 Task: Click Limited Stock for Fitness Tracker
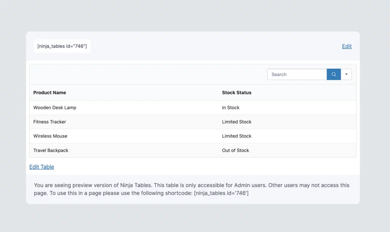click(x=237, y=122)
